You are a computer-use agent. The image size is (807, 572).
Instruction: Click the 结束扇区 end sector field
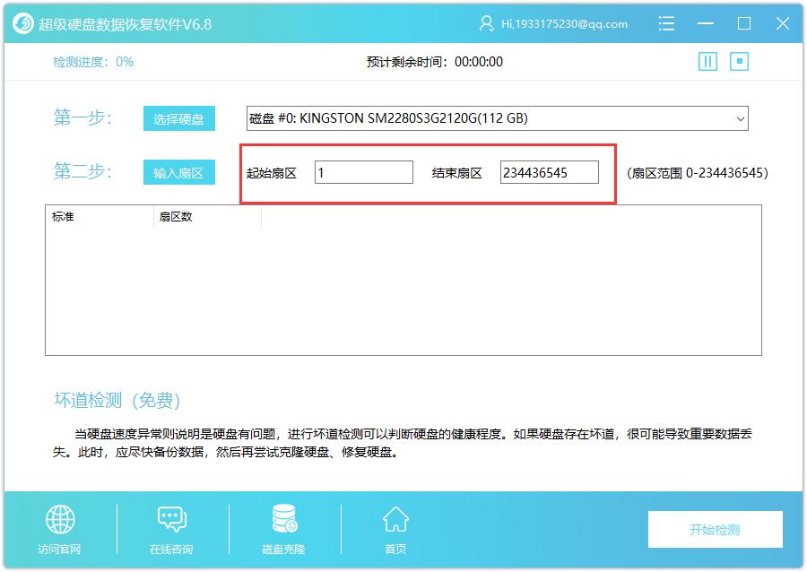click(551, 171)
